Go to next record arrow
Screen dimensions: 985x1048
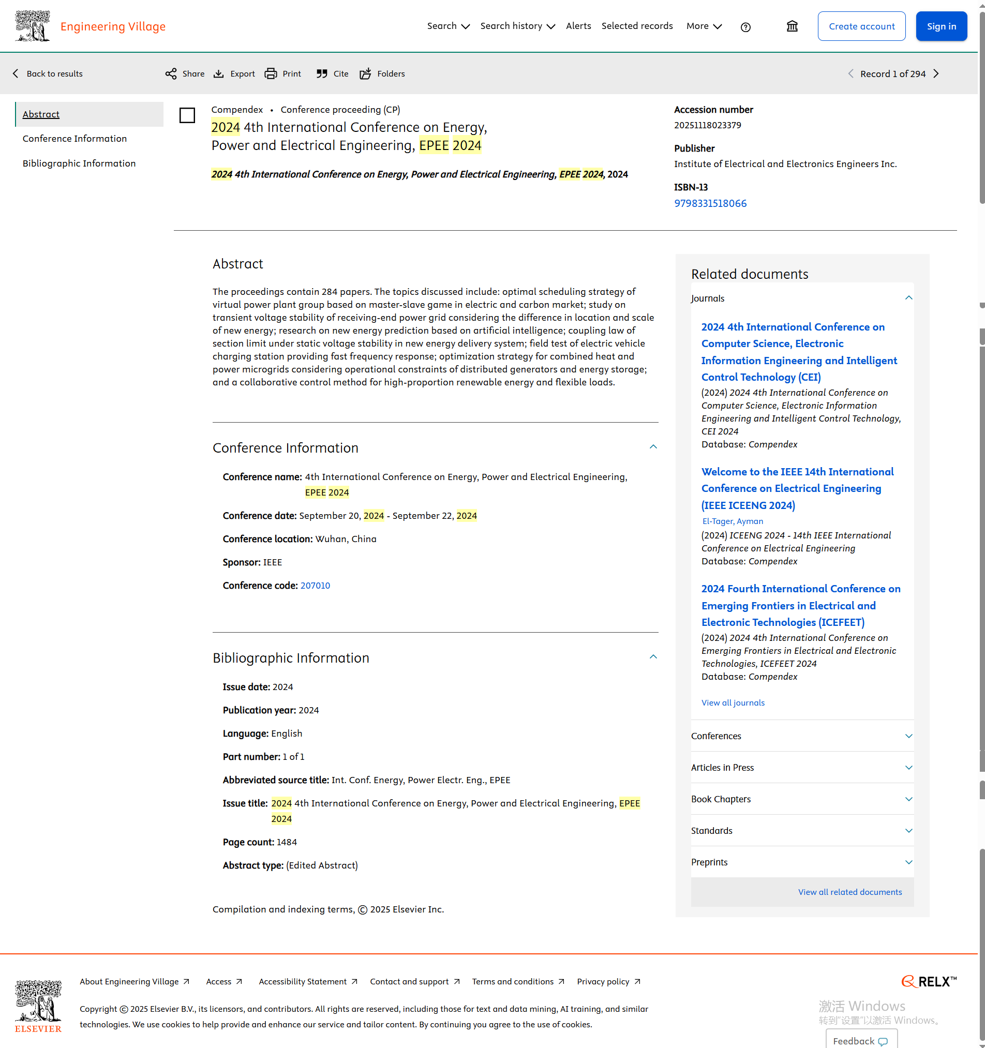tap(936, 74)
